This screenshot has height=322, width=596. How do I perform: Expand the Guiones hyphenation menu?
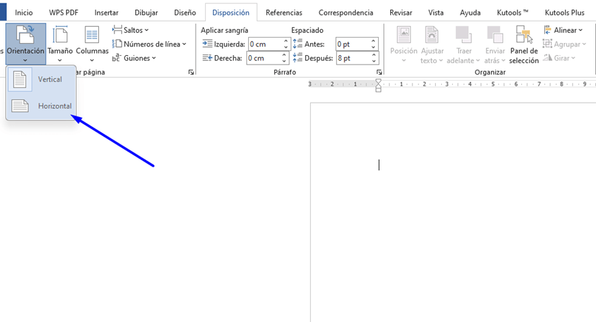[x=134, y=58]
